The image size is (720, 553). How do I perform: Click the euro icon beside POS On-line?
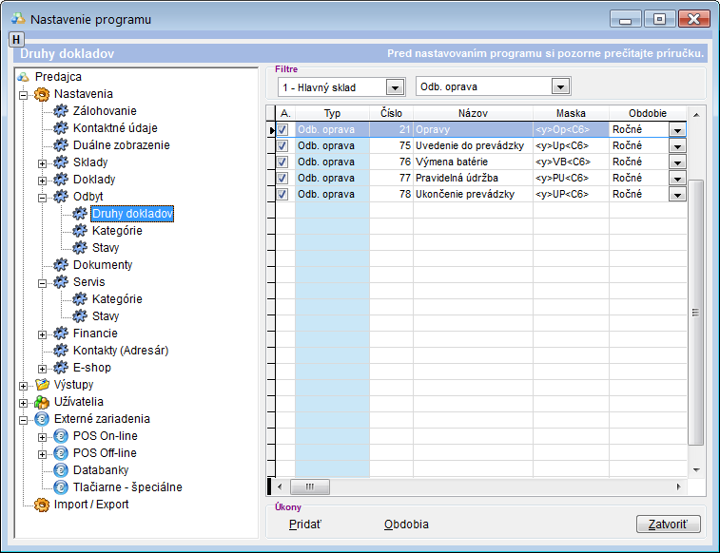(x=62, y=436)
